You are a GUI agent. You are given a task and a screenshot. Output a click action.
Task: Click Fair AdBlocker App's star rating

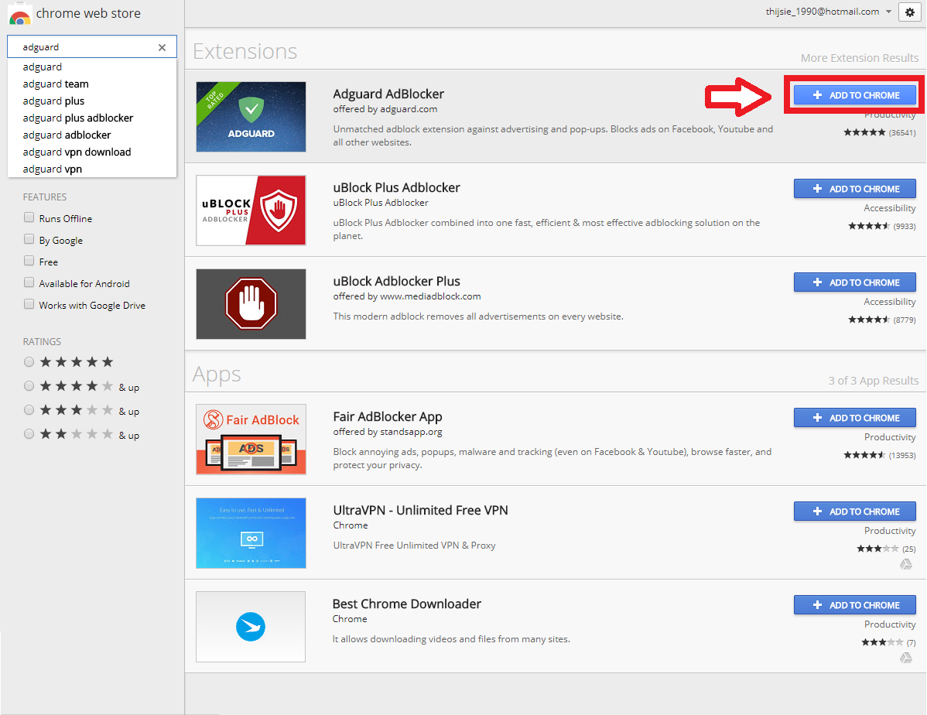click(864, 455)
